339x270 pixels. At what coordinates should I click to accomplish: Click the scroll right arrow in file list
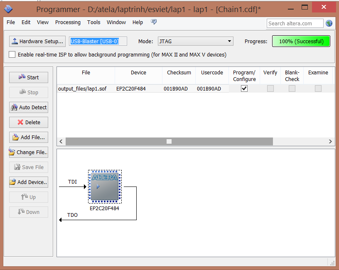click(x=330, y=141)
